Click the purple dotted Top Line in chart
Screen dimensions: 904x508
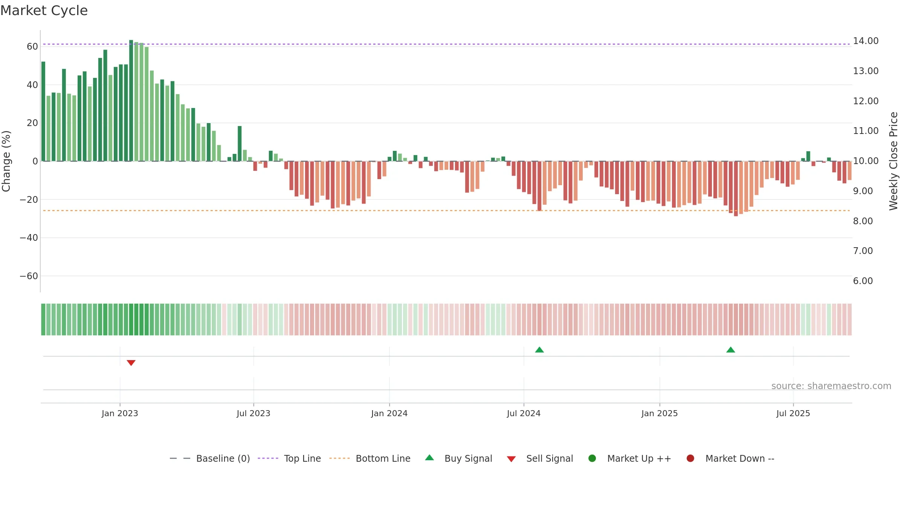click(x=446, y=44)
